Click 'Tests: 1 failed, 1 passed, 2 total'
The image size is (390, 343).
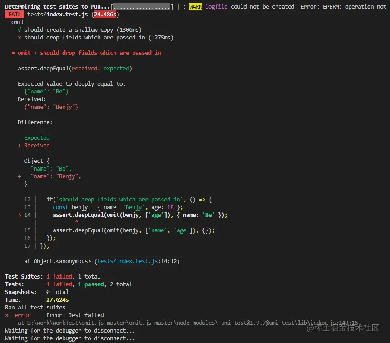(69, 284)
